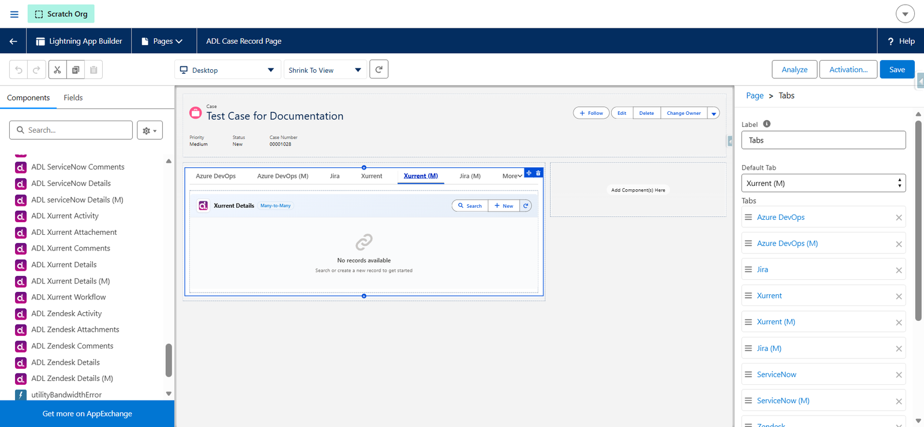Refresh the canvas preview
Viewport: 924px width, 427px height.
(x=379, y=69)
